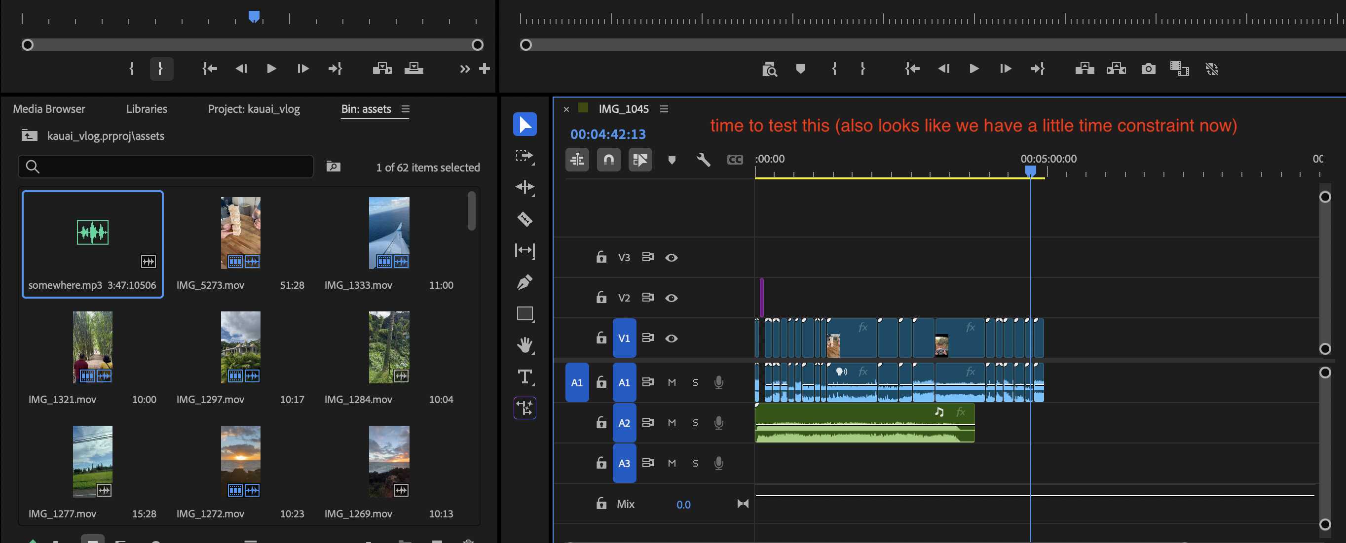Select the Ripple Edit tool
The height and width of the screenshot is (543, 1346).
[x=524, y=187]
